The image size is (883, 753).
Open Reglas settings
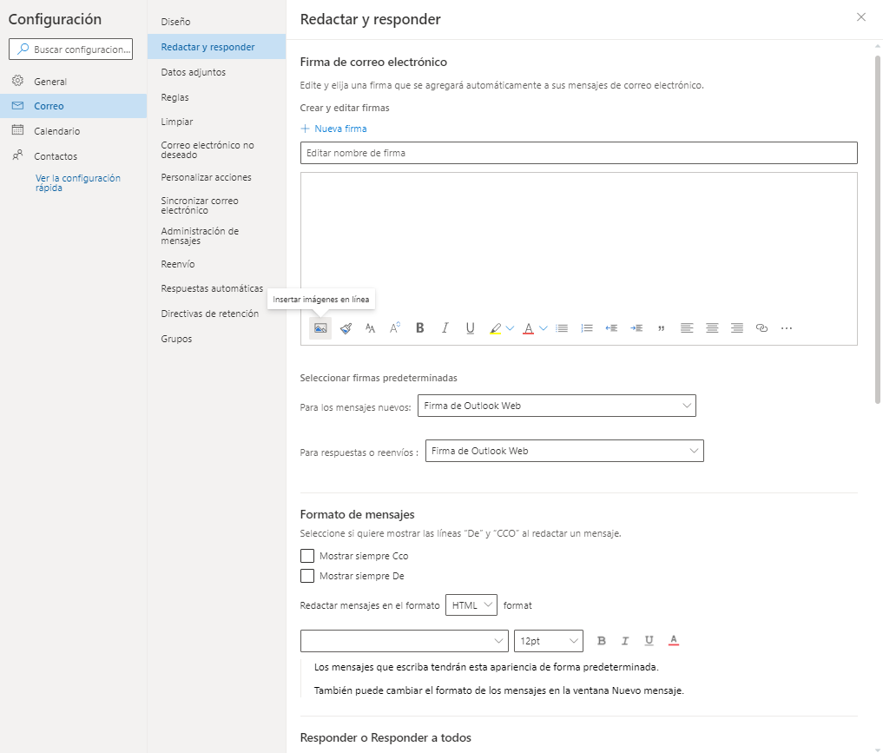(216, 97)
